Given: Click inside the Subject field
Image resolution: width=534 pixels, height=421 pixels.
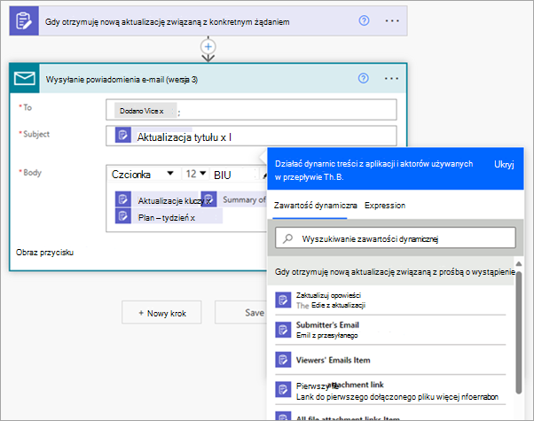Looking at the screenshot, I should (251, 136).
